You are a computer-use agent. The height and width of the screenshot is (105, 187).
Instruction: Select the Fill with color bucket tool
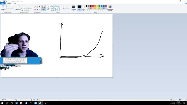pos(37,7)
